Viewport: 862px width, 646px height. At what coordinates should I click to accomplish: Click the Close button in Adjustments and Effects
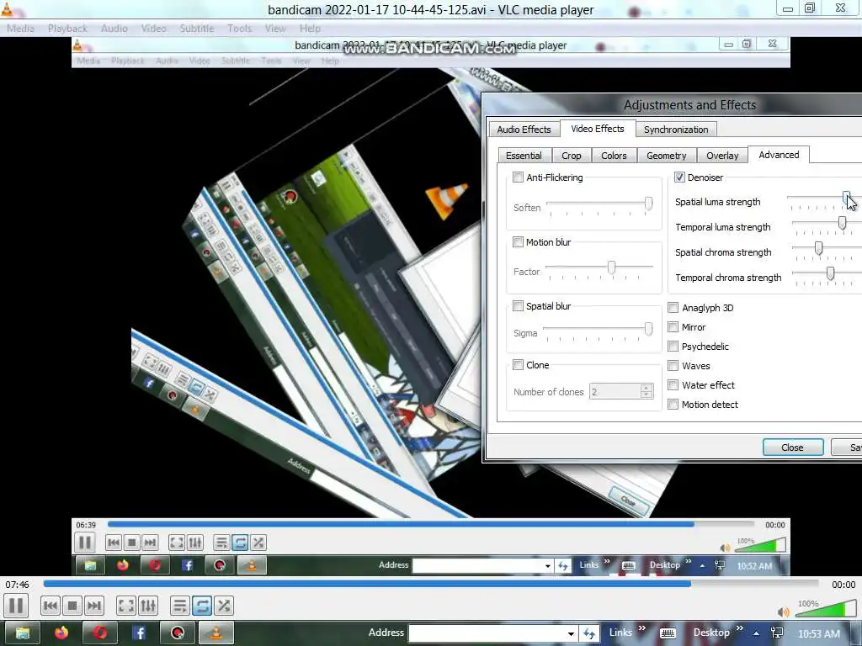(x=792, y=447)
